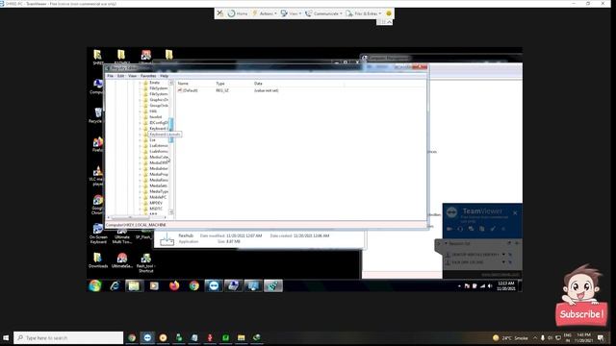Open the Ultimate Multi Tool desktop shortcut
Screen dimensions: 616x346
[x=122, y=235]
